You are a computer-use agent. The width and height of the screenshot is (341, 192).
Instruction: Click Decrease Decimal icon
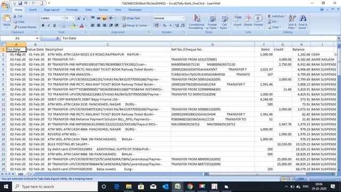coord(183,26)
